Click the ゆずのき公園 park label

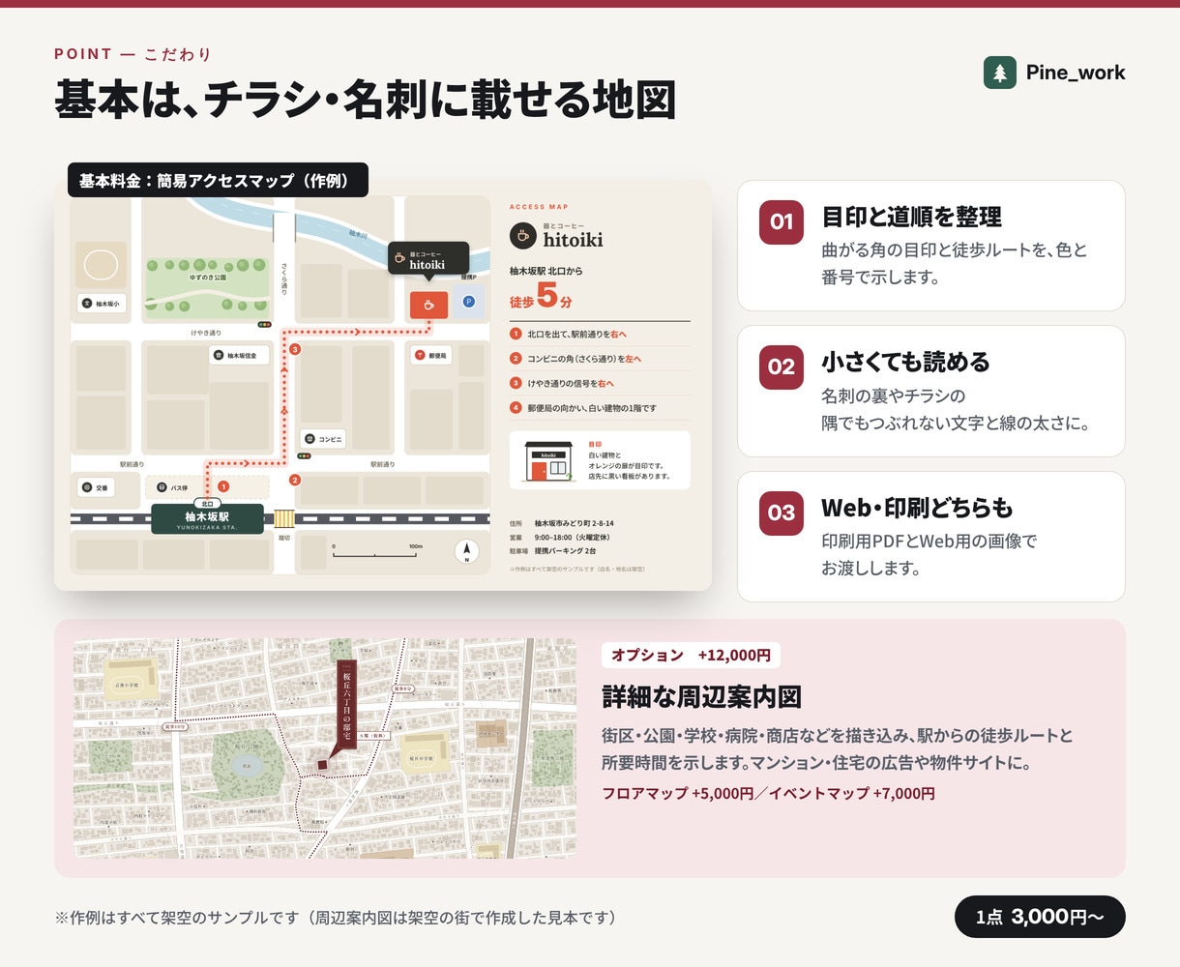tap(207, 278)
